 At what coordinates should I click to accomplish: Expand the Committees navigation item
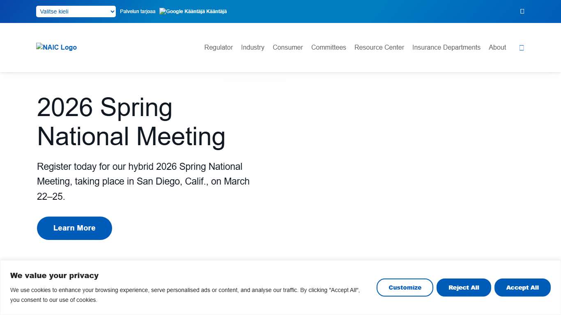point(329,48)
